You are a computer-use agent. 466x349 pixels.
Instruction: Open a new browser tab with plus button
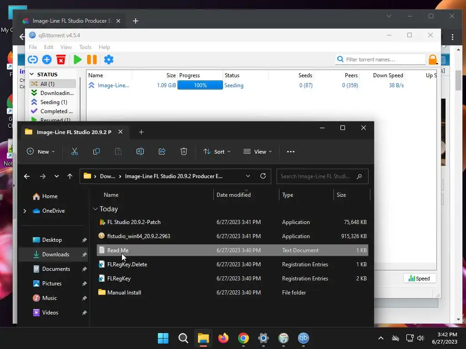[136, 21]
